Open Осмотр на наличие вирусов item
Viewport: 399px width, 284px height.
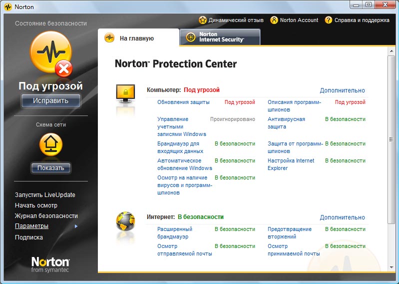[x=184, y=185]
